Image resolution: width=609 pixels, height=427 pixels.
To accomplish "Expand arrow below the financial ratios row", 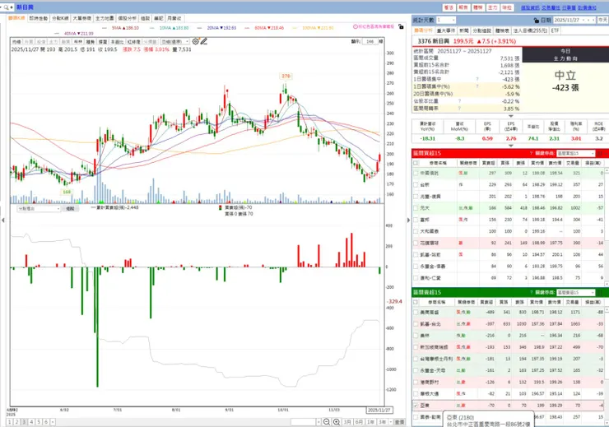I will tap(511, 146).
